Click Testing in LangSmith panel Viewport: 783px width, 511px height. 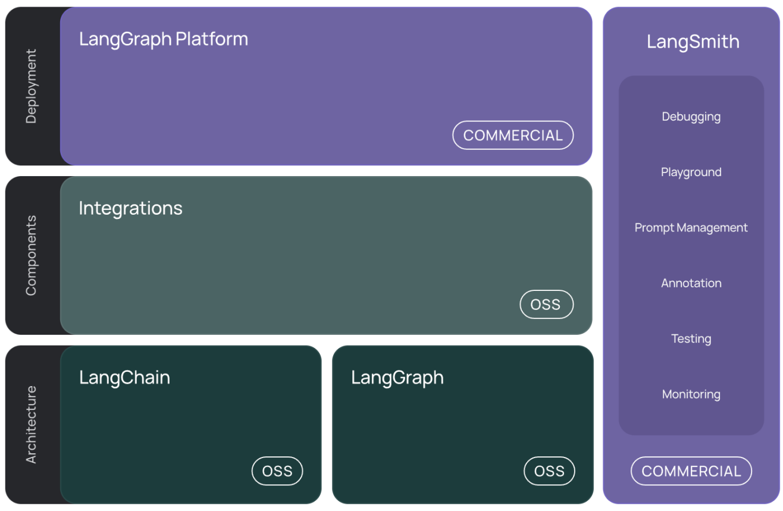pyautogui.click(x=691, y=338)
